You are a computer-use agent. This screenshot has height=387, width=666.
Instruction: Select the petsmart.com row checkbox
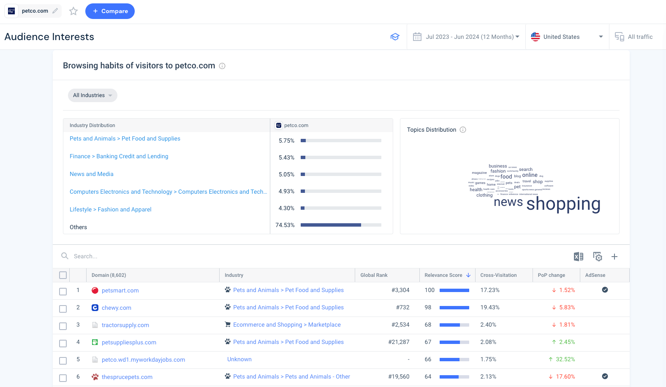coord(63,291)
